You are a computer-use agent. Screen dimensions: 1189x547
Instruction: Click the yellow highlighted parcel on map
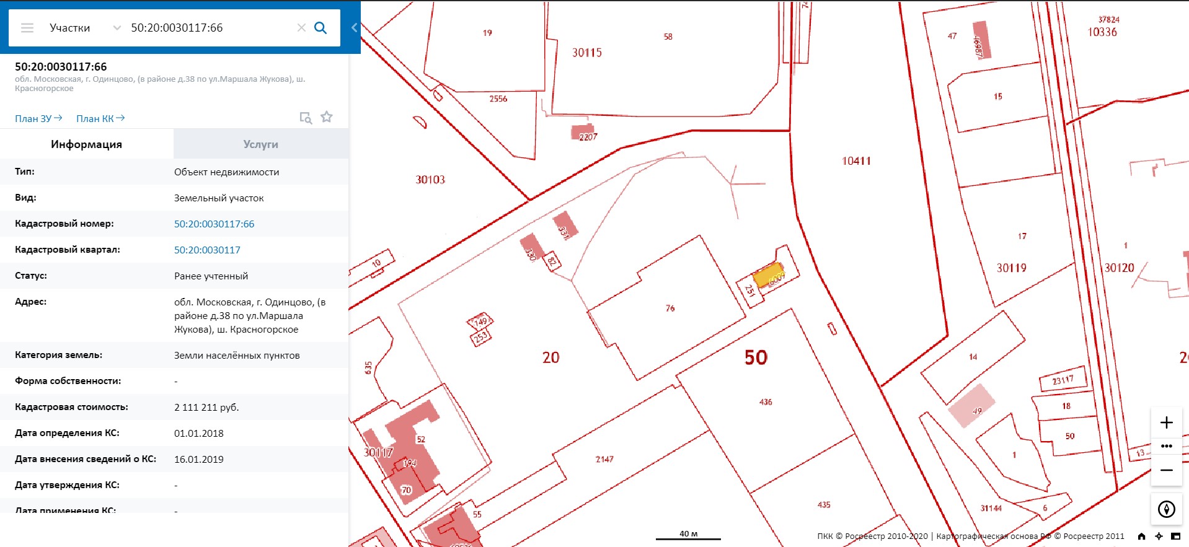[x=766, y=275]
